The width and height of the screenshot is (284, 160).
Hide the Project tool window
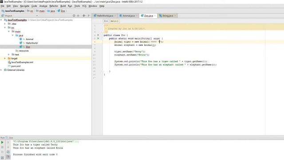[x=89, y=16]
